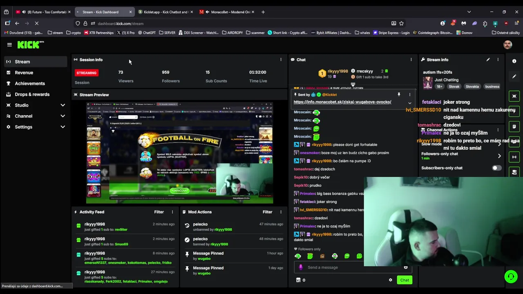Viewport: 523px width, 294px height.
Task: Open Stream in the sidebar
Action: click(35, 62)
